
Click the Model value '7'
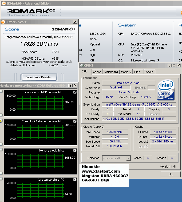click(139, 109)
